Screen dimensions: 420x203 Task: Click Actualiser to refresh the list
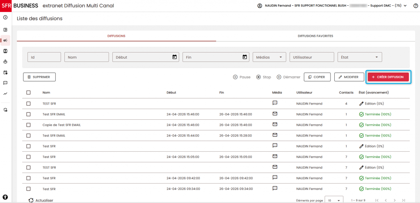click(x=41, y=200)
